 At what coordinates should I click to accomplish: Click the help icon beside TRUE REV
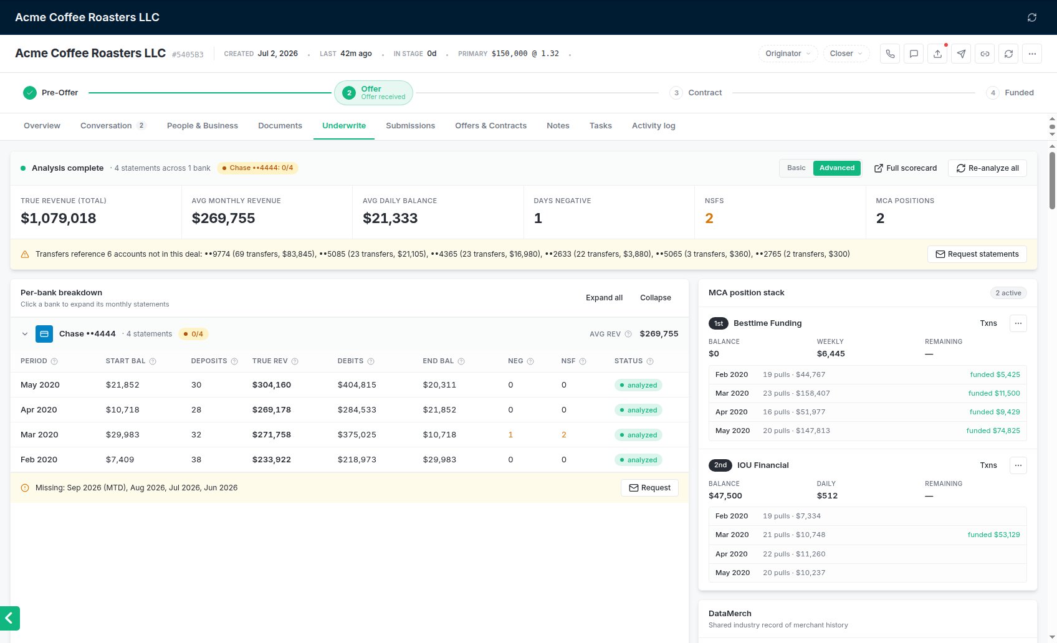(295, 361)
